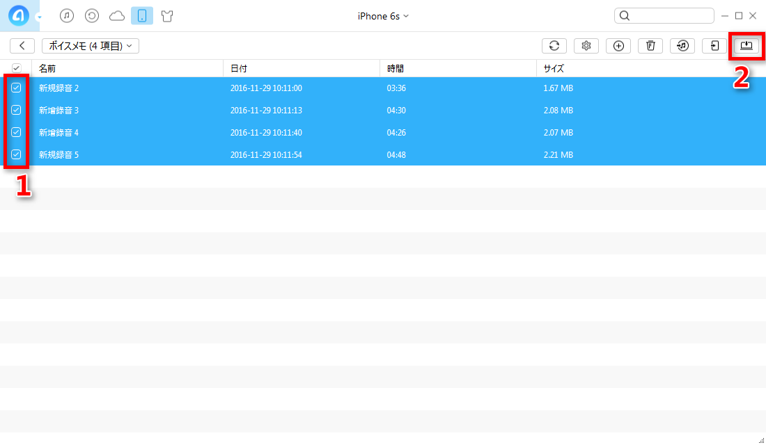Go back with the left arrow button
766x445 pixels.
tap(22, 45)
